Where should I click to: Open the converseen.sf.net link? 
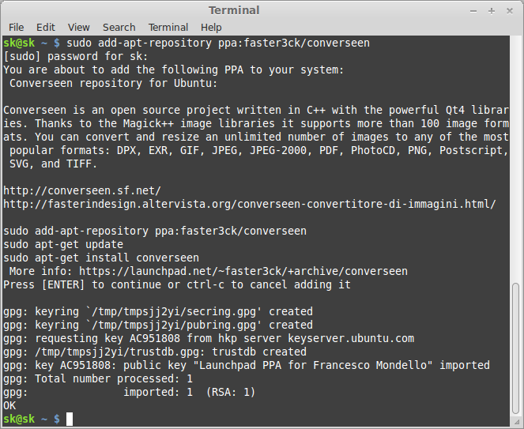point(82,190)
